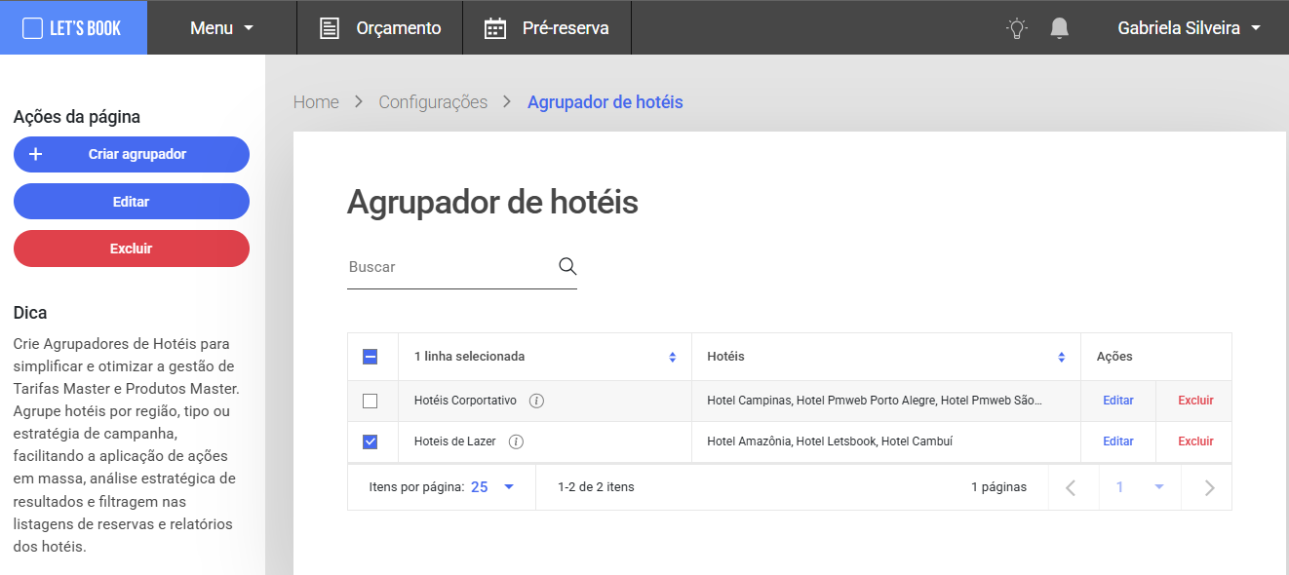1289x575 pixels.
Task: Click the Hotéis Corporativo group name
Action: point(465,401)
